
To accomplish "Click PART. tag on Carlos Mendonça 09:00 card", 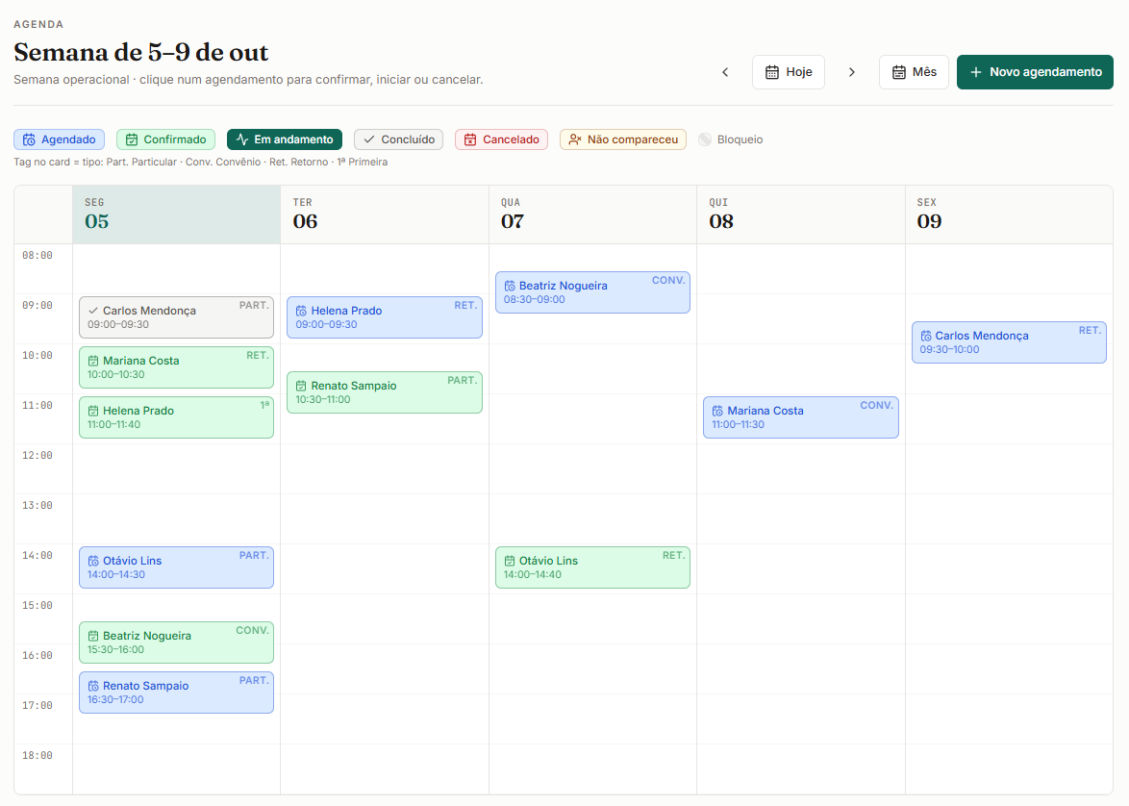I will (x=254, y=306).
